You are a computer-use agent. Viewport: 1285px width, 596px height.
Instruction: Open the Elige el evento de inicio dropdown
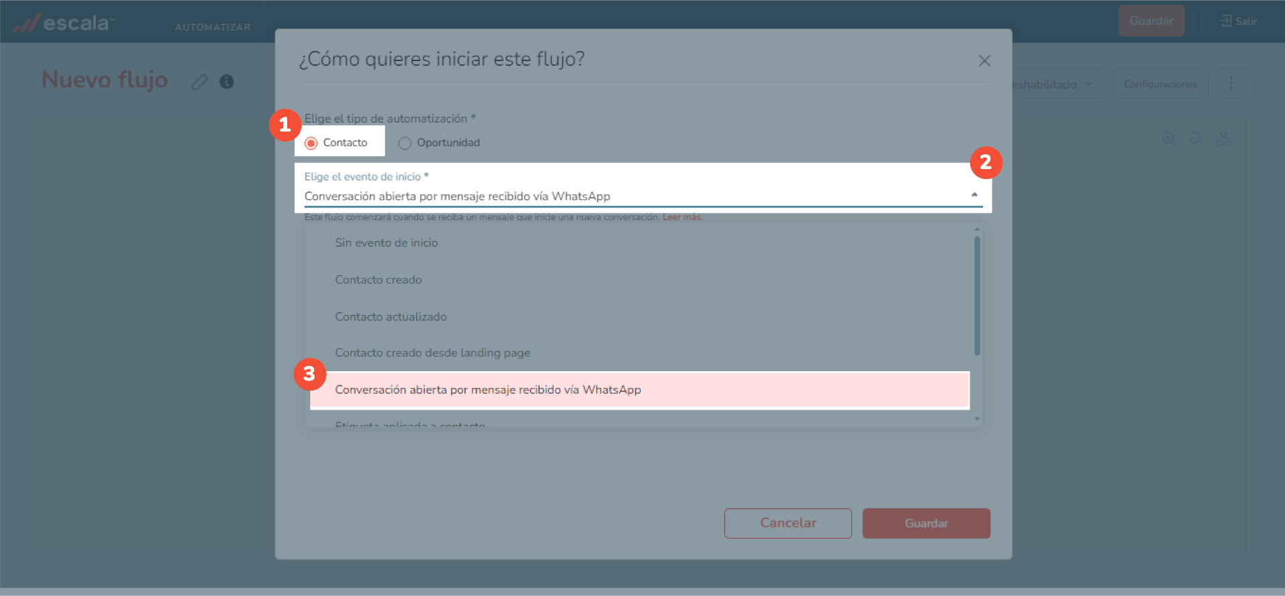point(643,196)
